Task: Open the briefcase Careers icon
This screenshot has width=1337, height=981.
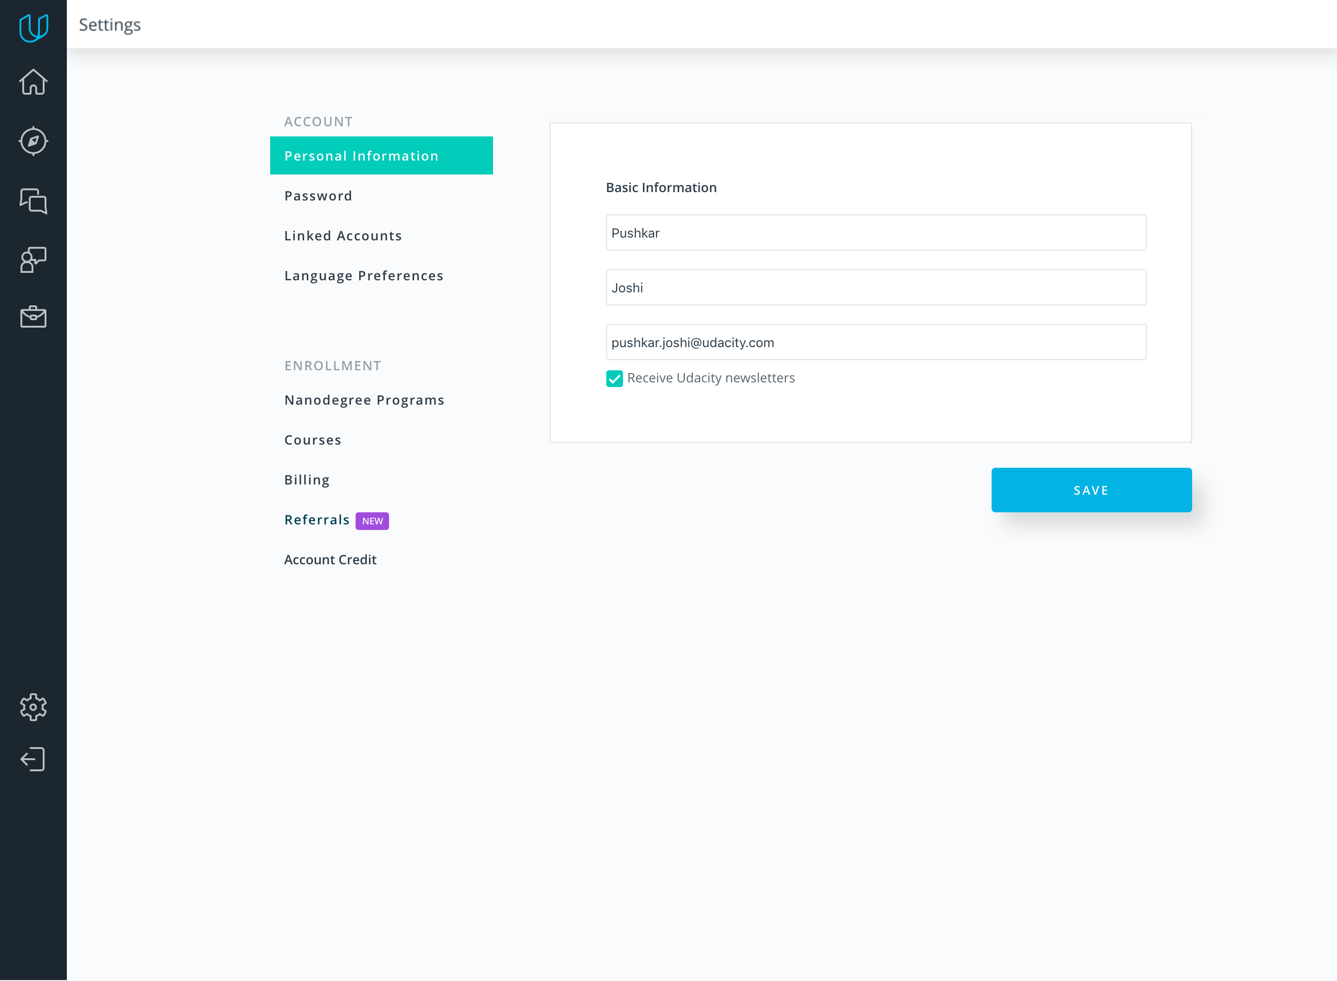Action: coord(33,317)
